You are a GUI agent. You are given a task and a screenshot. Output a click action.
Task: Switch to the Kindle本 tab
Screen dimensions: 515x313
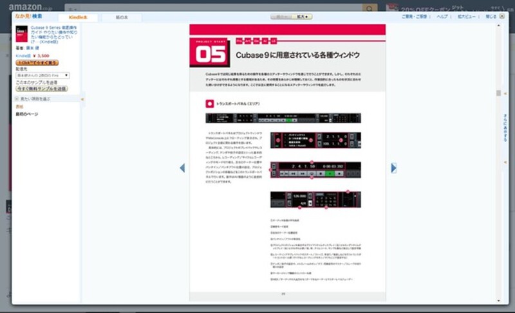pyautogui.click(x=78, y=17)
